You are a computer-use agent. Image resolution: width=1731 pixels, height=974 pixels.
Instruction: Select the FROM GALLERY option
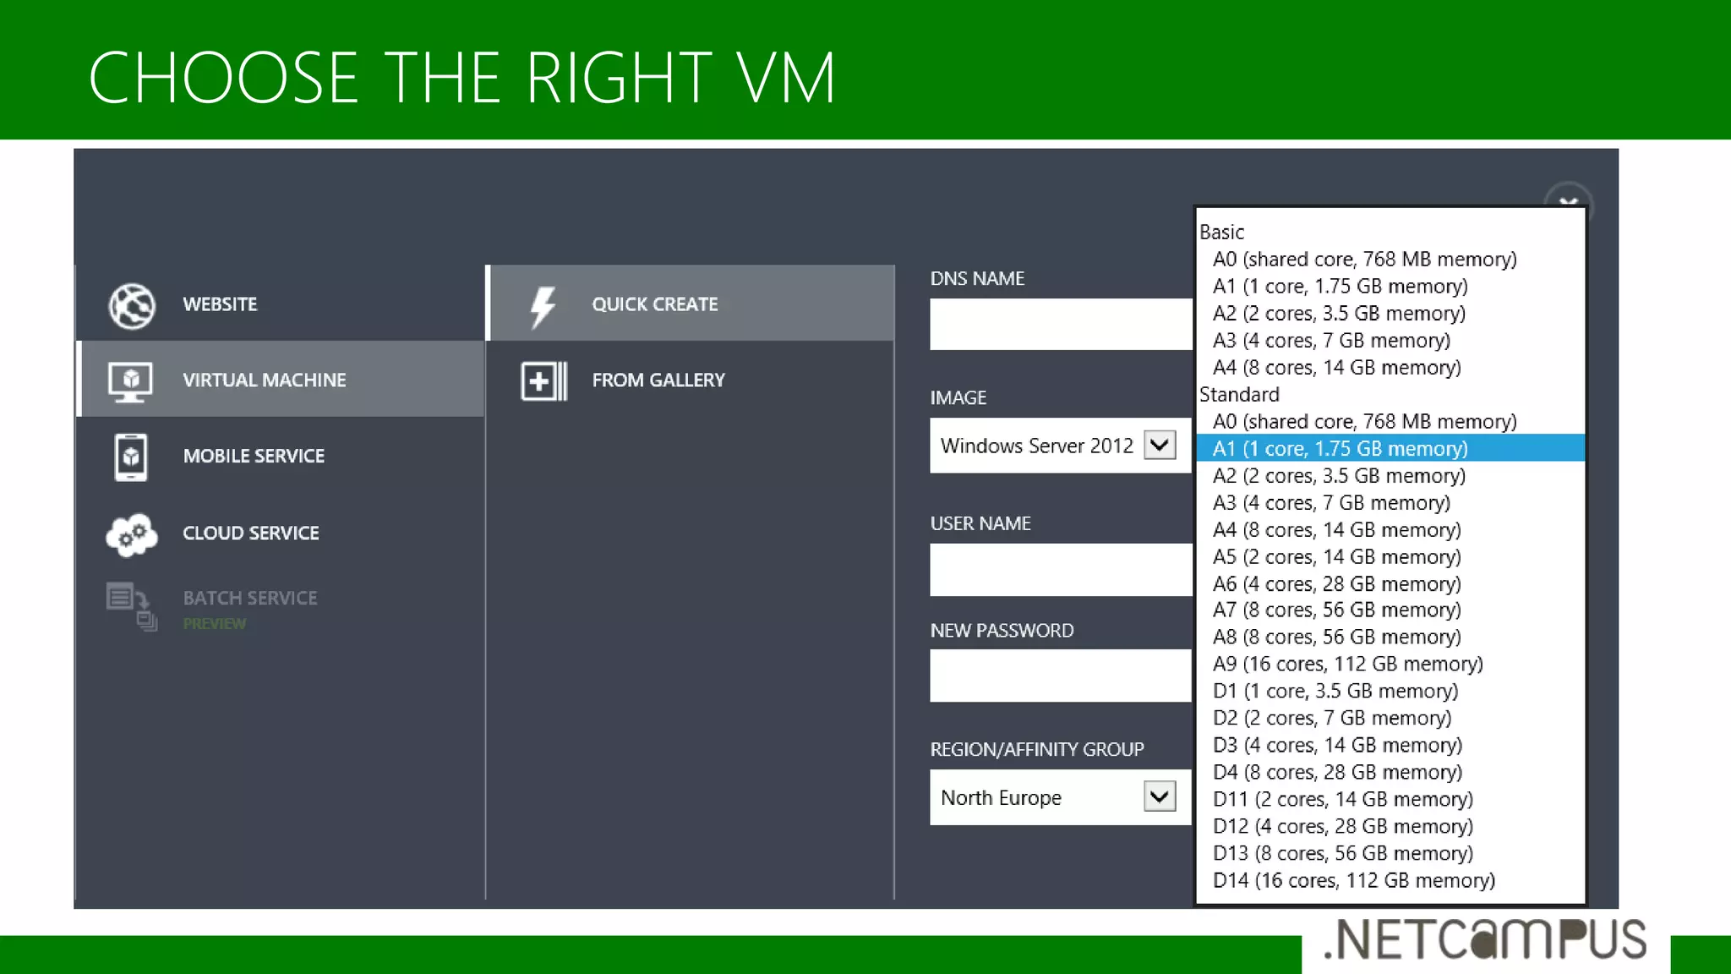pyautogui.click(x=691, y=380)
